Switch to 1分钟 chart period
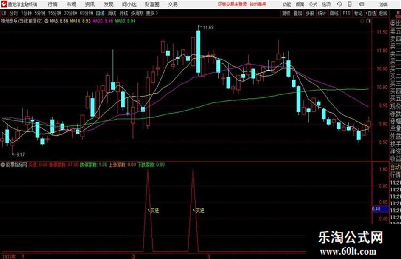This screenshot has height=259, width=401. click(x=26, y=13)
